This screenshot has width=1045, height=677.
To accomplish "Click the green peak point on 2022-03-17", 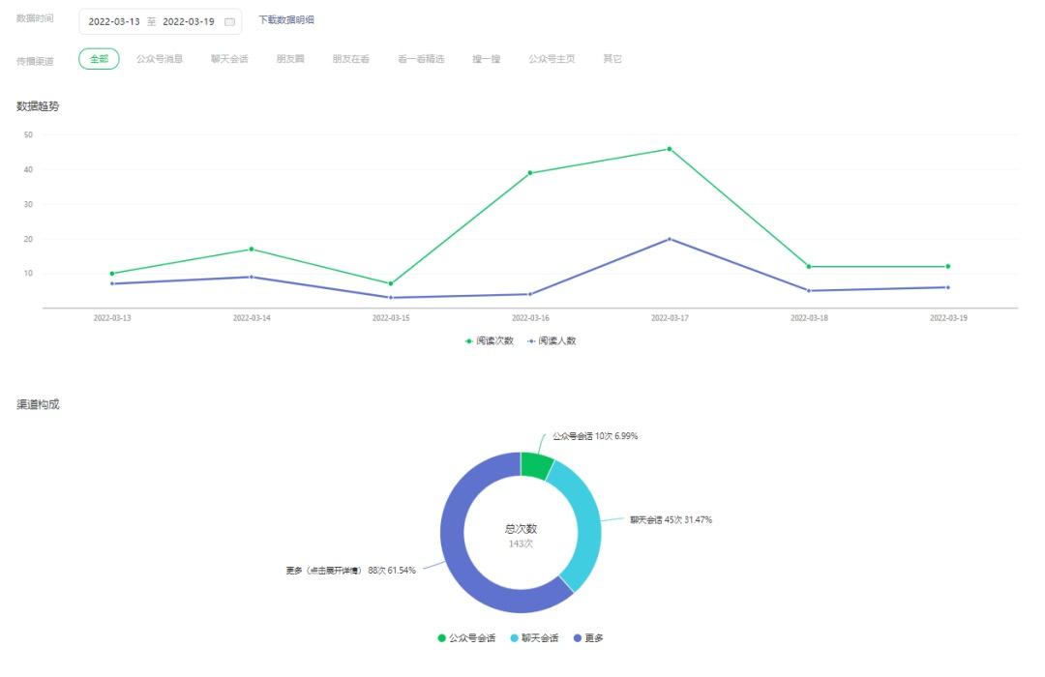I will (670, 149).
